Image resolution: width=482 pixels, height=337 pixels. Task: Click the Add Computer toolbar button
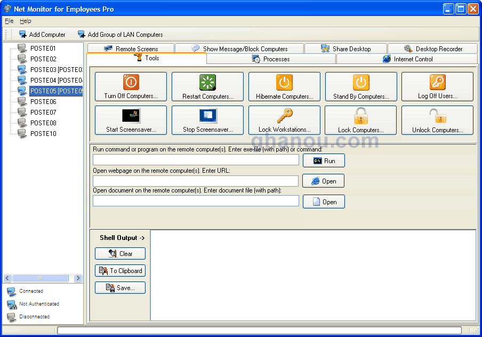click(x=42, y=35)
